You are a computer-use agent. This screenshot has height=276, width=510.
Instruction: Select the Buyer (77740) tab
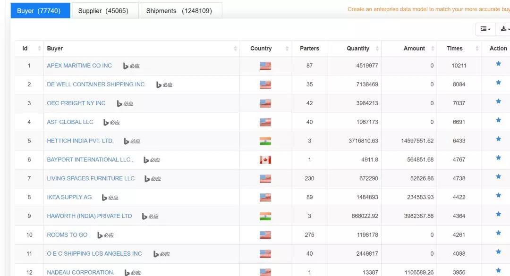[40, 11]
